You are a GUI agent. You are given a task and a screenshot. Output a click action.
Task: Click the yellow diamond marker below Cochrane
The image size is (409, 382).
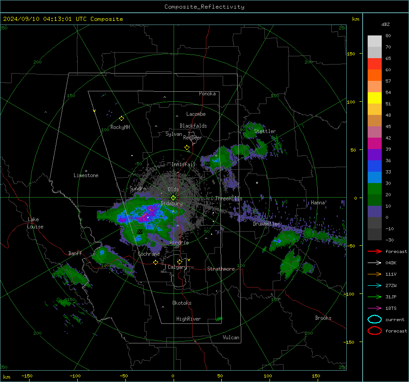[155, 262]
